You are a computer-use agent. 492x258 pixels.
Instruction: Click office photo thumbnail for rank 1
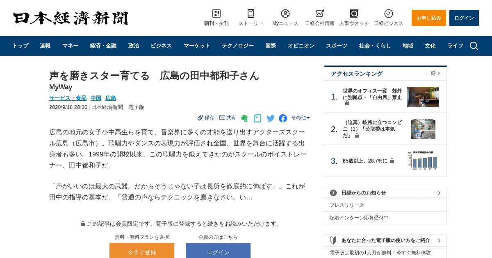(x=423, y=97)
